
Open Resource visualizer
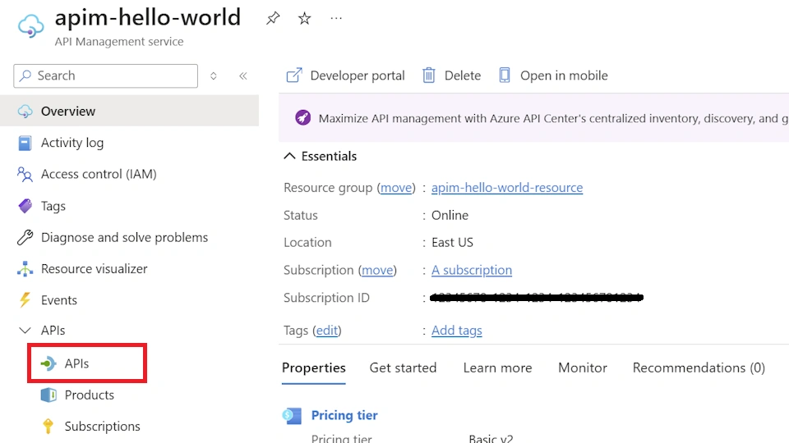click(x=94, y=269)
